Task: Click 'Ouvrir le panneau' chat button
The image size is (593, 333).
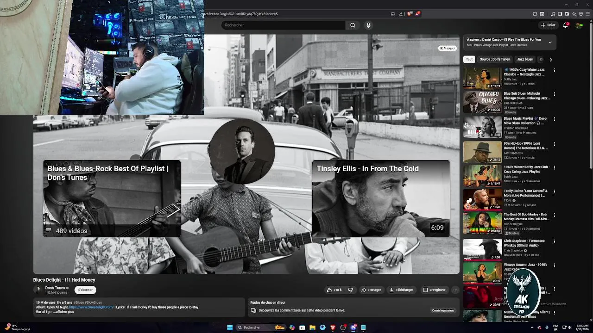Action: coord(443,310)
